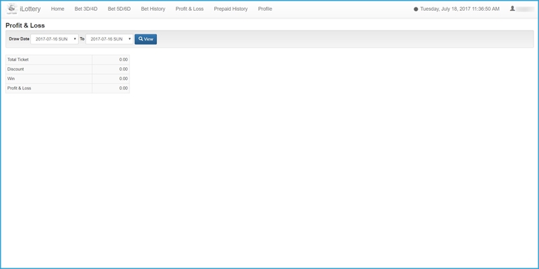Viewport: 539px width, 269px height.
Task: Click the iLottery logo icon
Action: [11, 9]
